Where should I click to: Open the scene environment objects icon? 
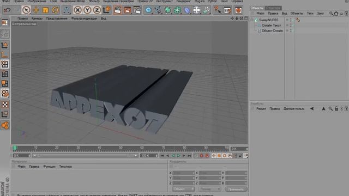197,10
